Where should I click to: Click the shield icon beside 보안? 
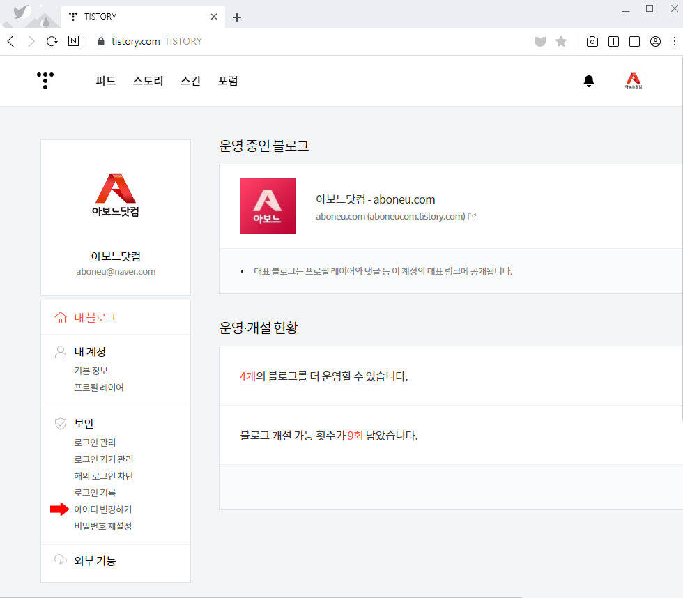61,423
